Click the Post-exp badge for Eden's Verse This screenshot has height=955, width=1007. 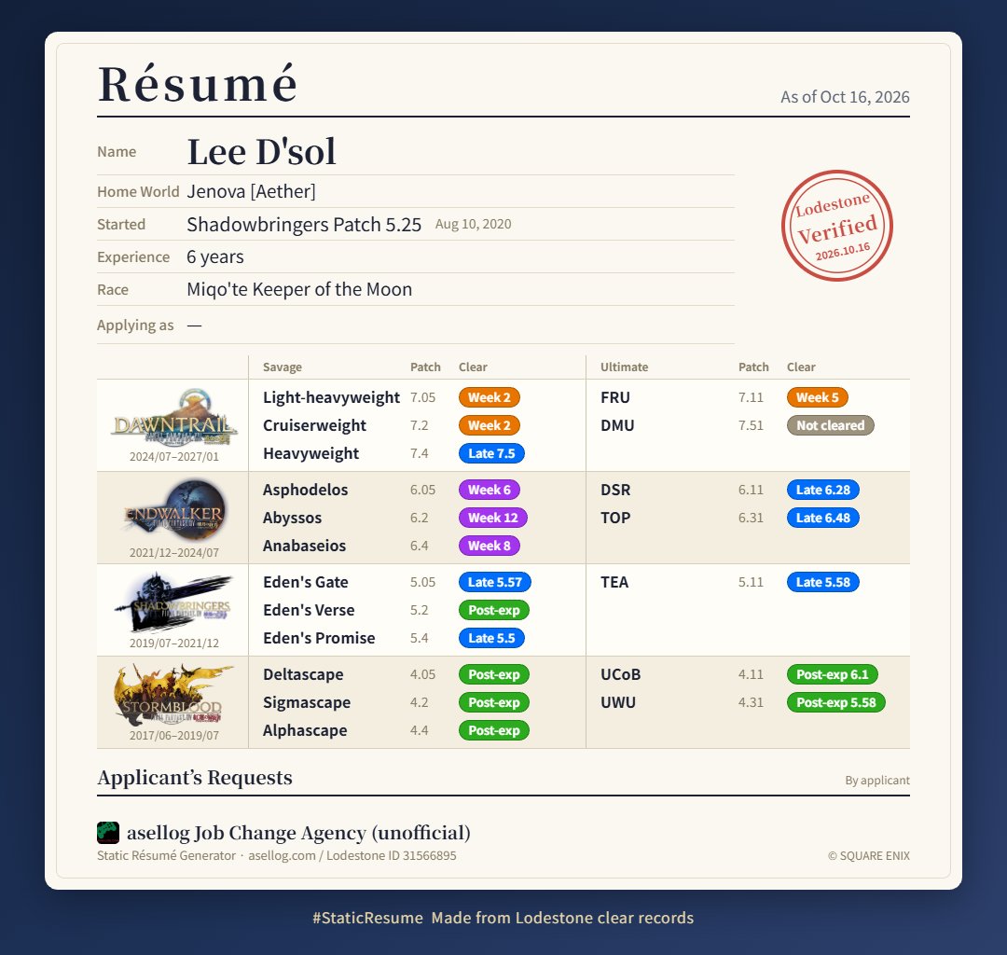[494, 610]
